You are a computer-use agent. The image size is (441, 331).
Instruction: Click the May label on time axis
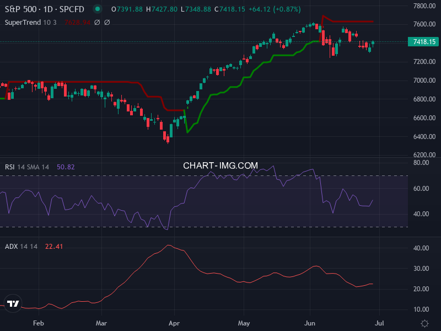[244, 323]
